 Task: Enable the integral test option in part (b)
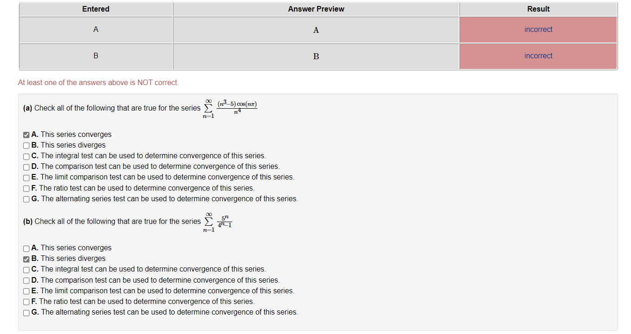point(26,270)
